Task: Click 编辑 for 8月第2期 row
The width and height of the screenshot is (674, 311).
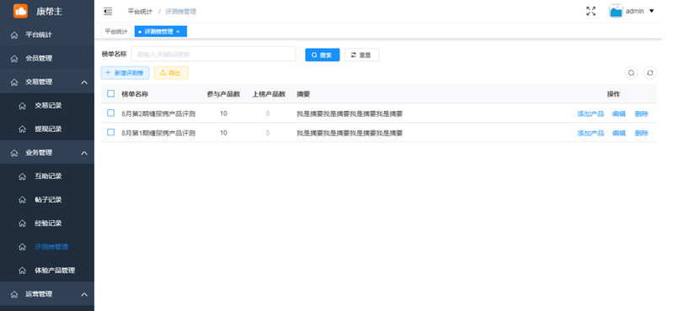Action: 619,114
